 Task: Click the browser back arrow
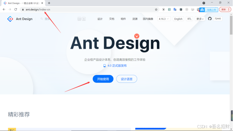tap(4, 9)
